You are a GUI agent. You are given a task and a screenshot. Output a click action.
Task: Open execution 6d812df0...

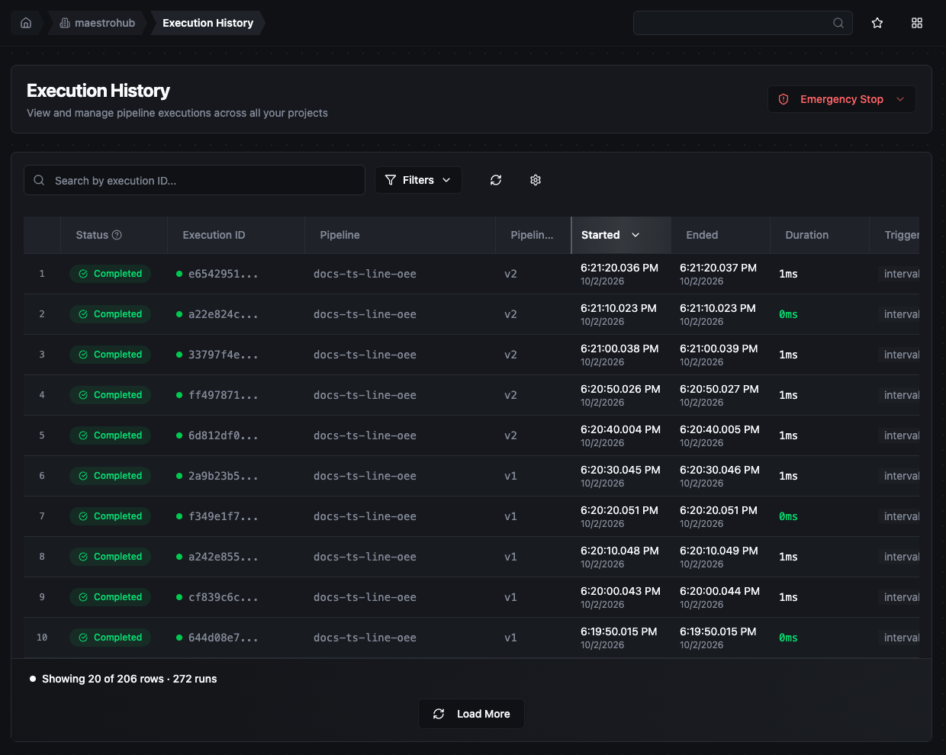pyautogui.click(x=223, y=435)
